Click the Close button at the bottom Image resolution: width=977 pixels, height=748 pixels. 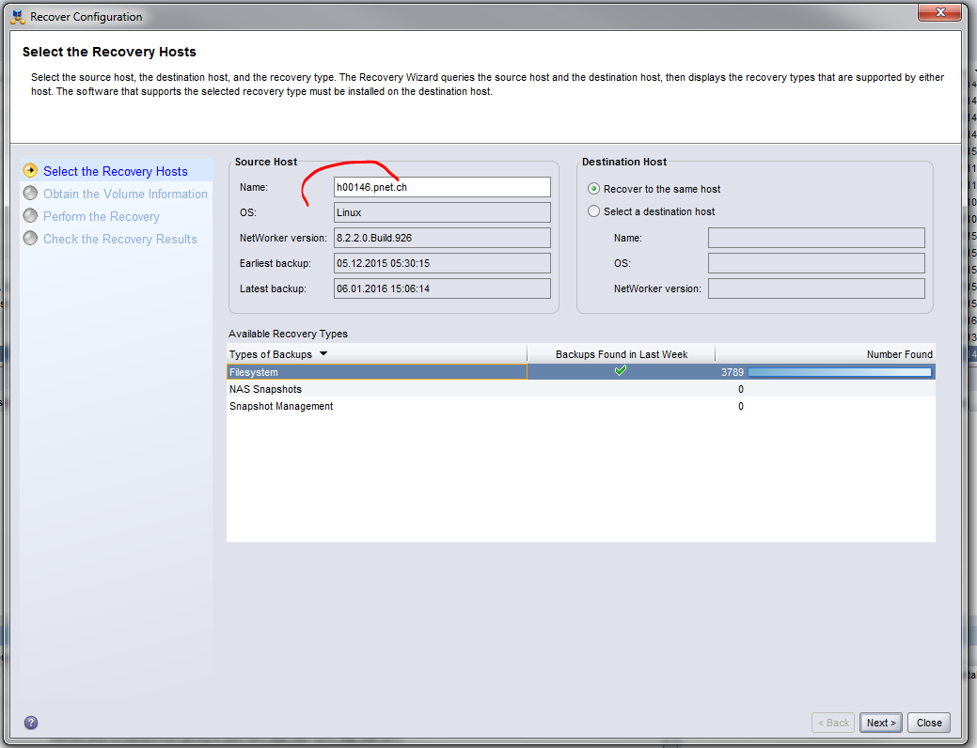tap(929, 723)
